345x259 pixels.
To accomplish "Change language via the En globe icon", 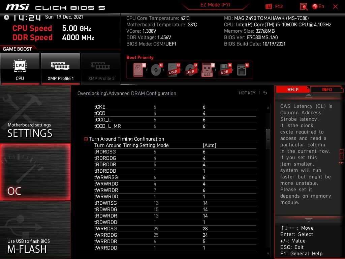I will tap(318, 6).
